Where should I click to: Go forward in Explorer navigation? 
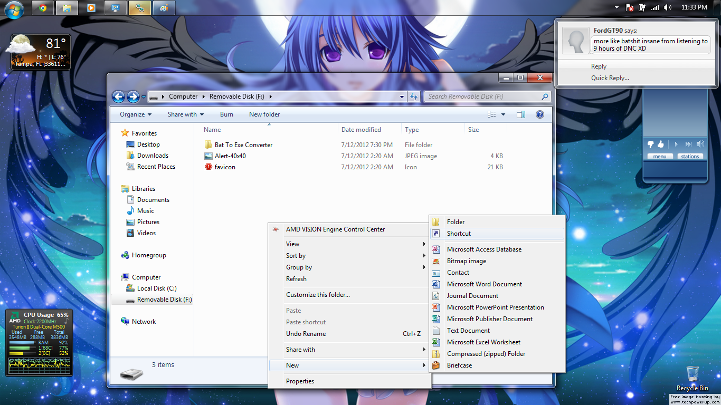[x=133, y=97]
